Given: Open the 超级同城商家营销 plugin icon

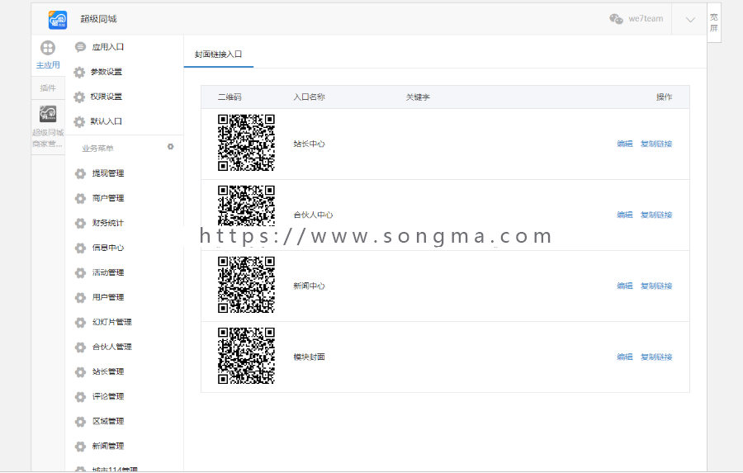Looking at the screenshot, I should [48, 114].
